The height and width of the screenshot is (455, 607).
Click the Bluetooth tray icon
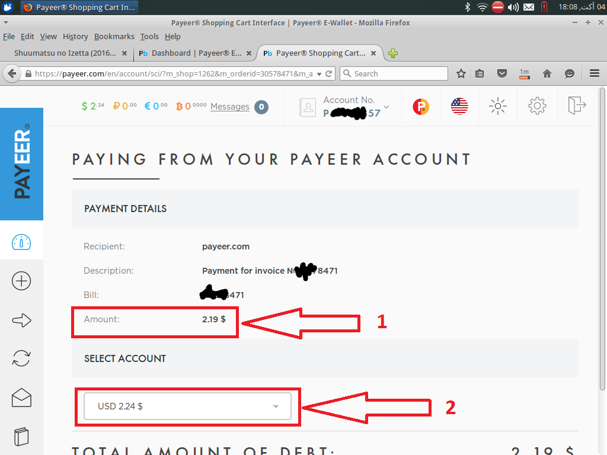click(x=468, y=7)
